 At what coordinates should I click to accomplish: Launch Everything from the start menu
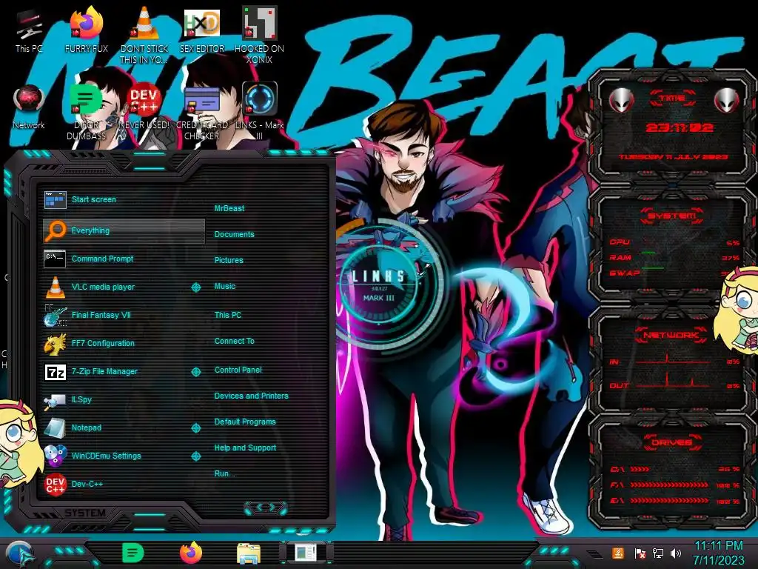coord(124,231)
